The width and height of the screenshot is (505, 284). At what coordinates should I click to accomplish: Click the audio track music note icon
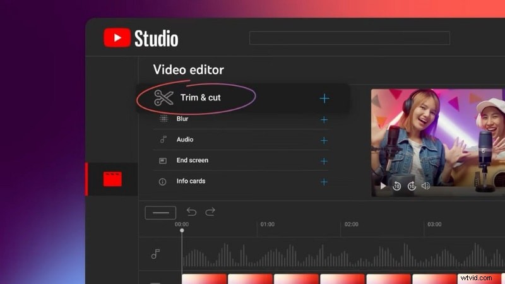tap(155, 254)
